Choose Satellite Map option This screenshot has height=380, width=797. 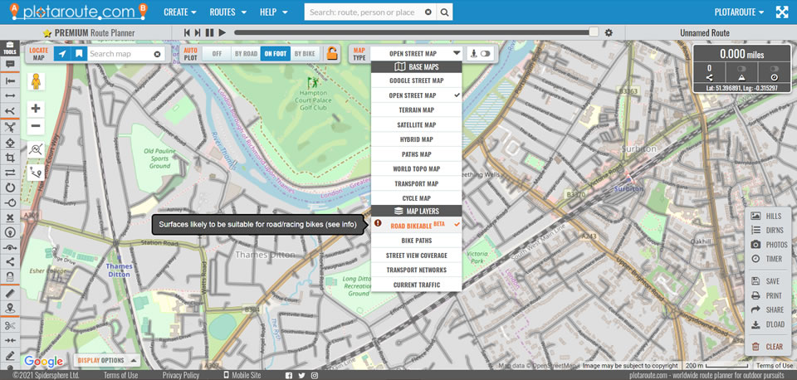[416, 124]
